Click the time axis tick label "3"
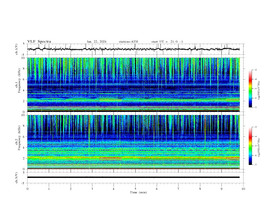Screen dimensions: 274x212 [x=92, y=189]
